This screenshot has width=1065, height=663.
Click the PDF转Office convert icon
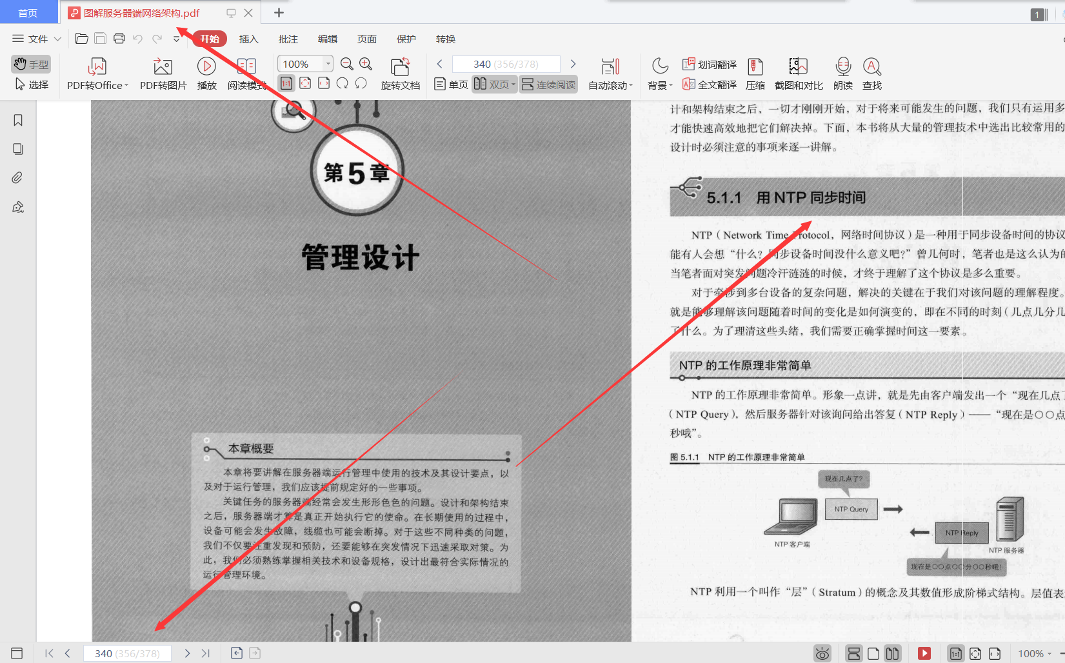pos(97,66)
